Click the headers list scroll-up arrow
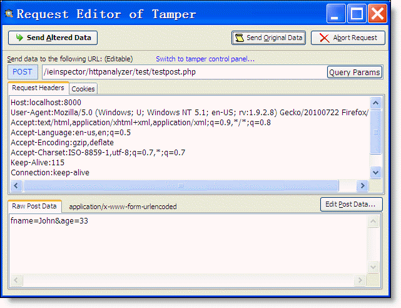This screenshot has height=308, width=401. click(x=376, y=103)
